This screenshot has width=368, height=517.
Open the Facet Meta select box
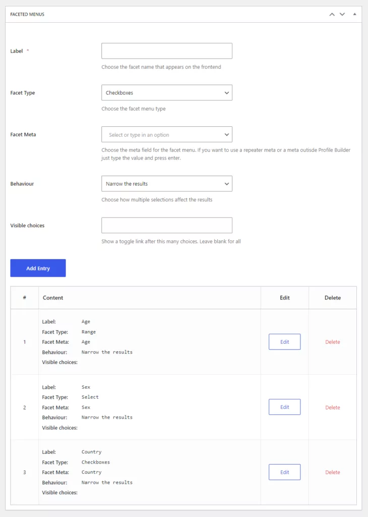166,134
